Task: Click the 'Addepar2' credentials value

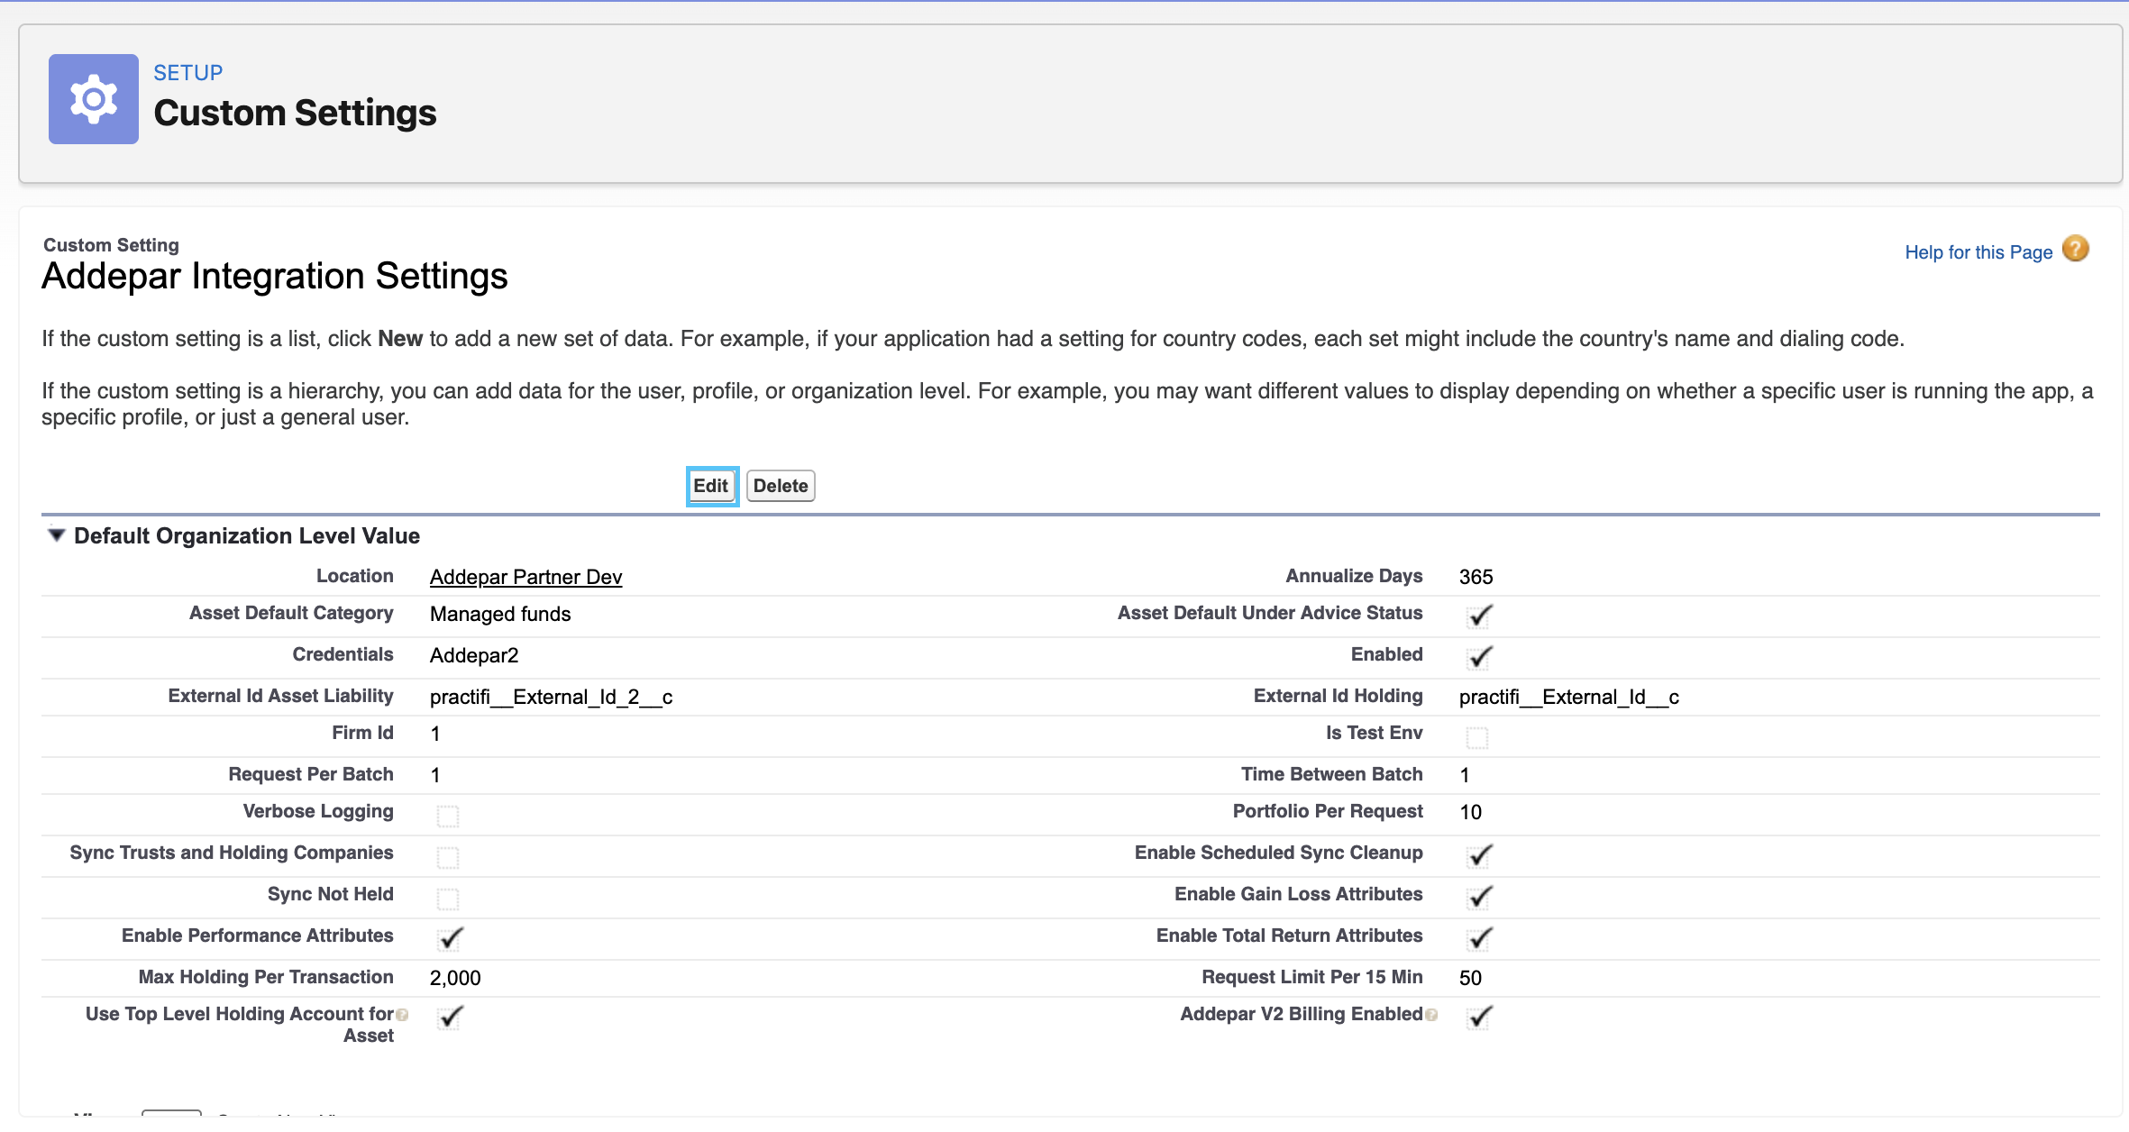Action: [x=474, y=655]
